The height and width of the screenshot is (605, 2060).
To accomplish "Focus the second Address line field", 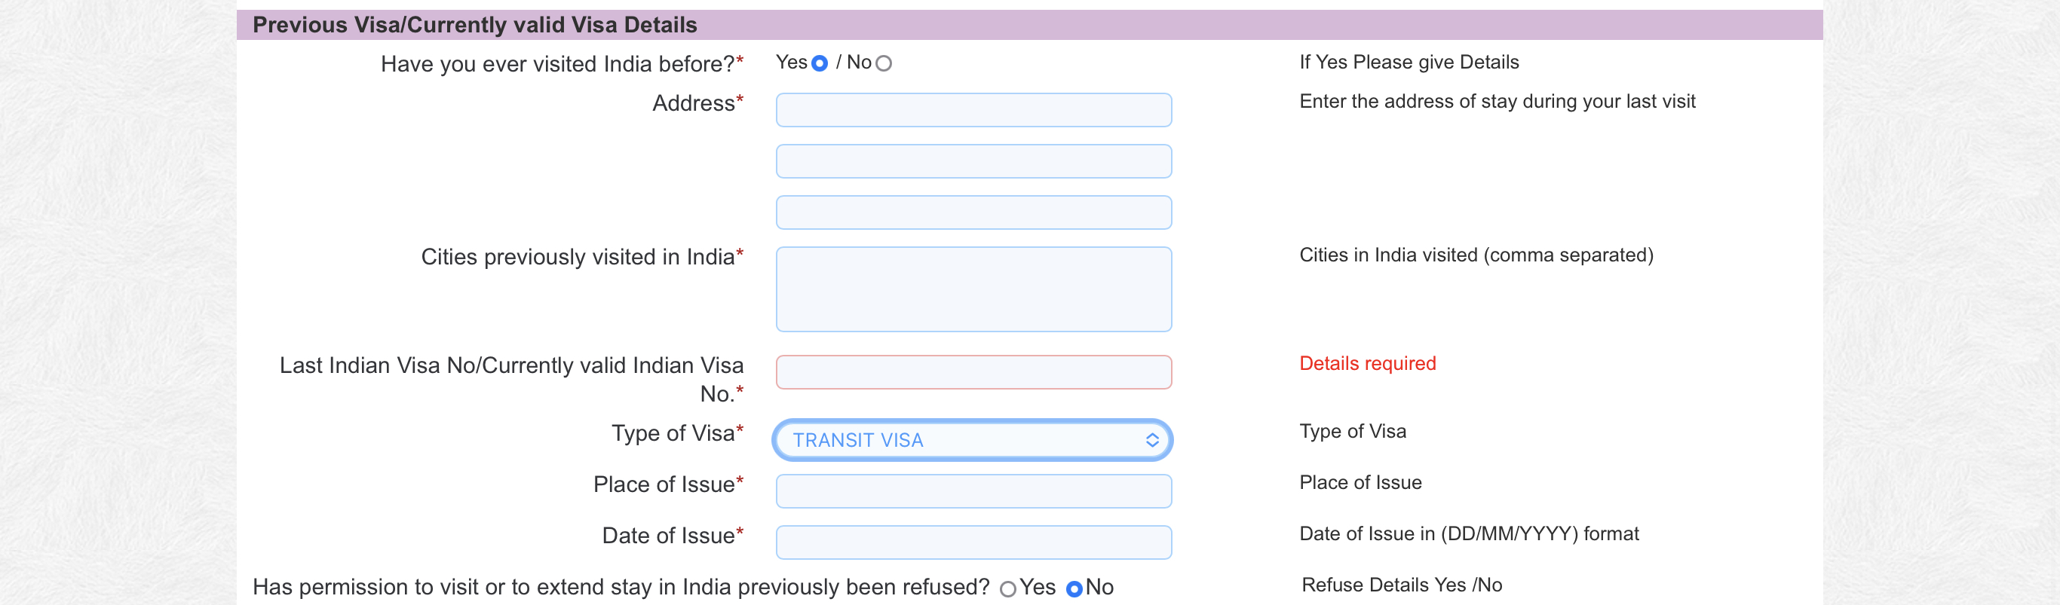I will pos(973,161).
